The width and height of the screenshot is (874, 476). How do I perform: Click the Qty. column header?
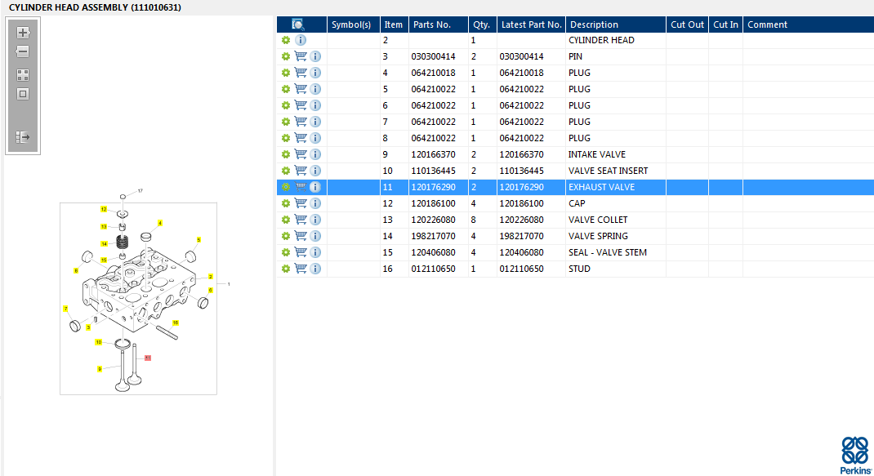pyautogui.click(x=481, y=24)
